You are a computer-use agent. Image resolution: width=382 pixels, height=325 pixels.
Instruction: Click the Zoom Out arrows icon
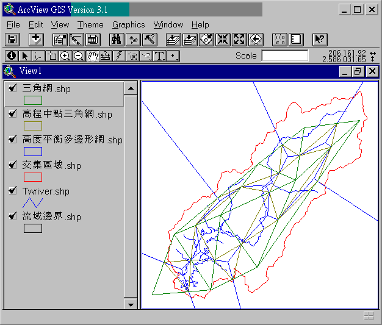[239, 39]
